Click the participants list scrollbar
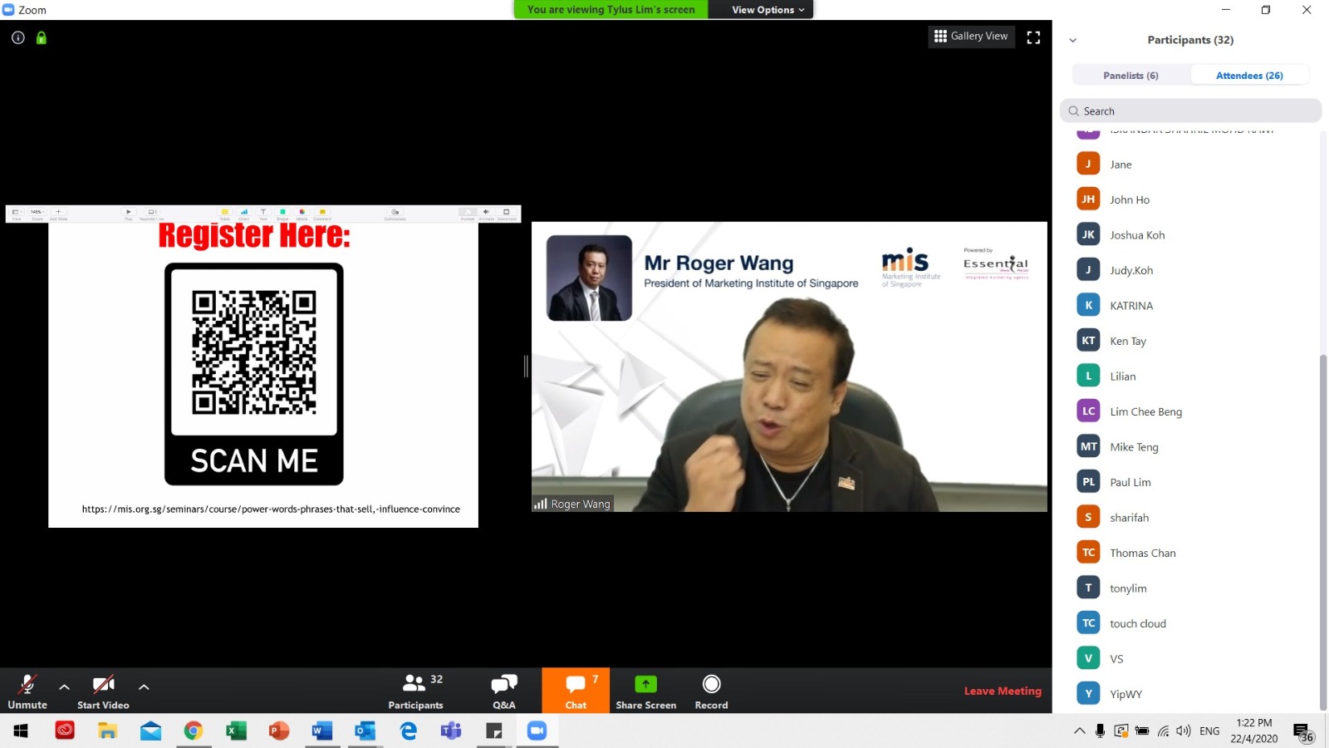This screenshot has height=748, width=1329. pyautogui.click(x=1323, y=532)
